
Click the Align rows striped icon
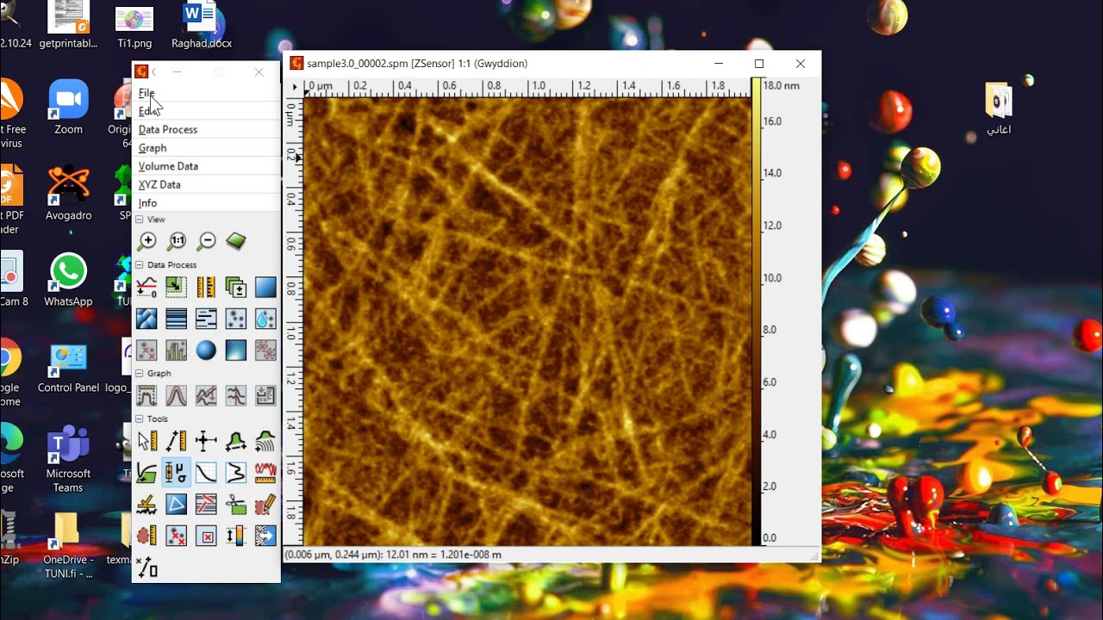pos(177,319)
